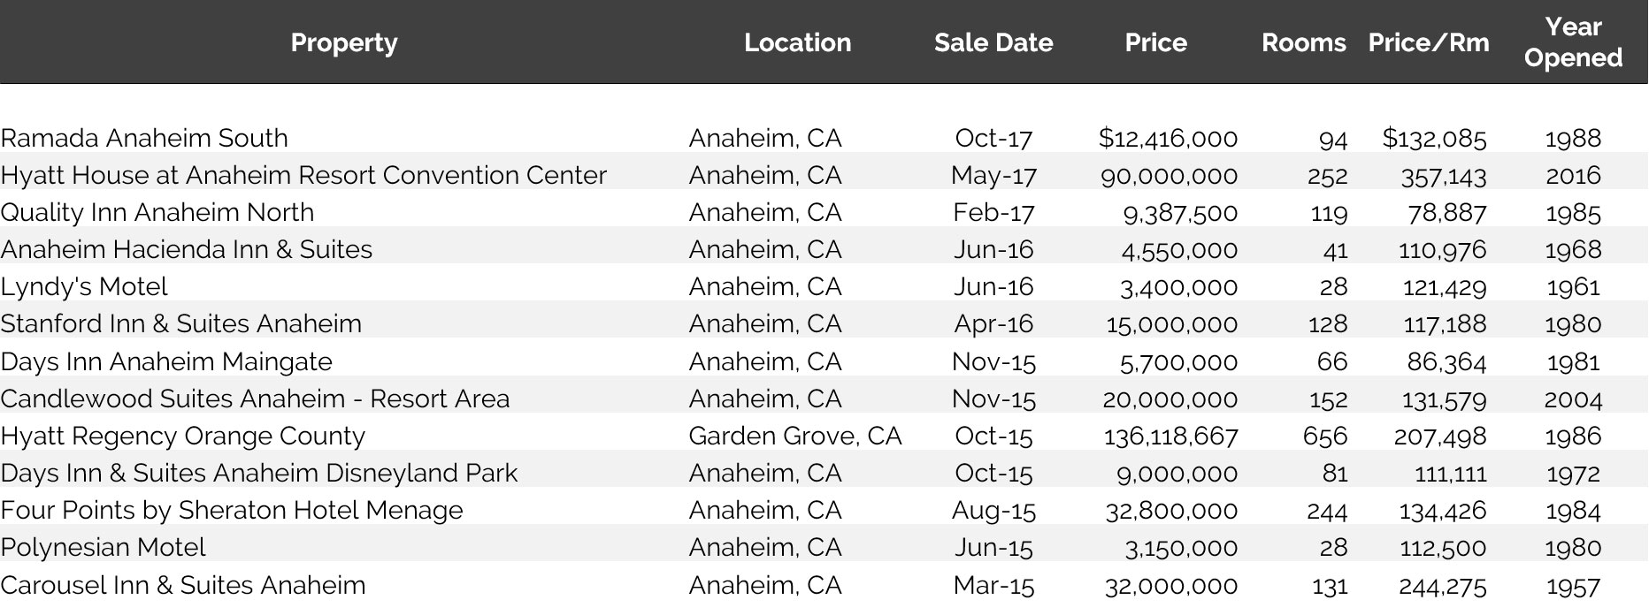The height and width of the screenshot is (615, 1649).
Task: Select the Sale Date column header
Action: (993, 42)
